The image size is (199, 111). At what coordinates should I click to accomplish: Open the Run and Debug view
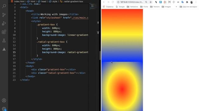4,23
